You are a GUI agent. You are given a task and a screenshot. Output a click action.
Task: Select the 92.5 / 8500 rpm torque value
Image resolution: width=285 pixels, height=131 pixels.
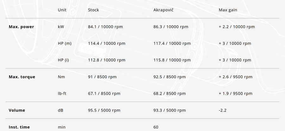[169, 77]
